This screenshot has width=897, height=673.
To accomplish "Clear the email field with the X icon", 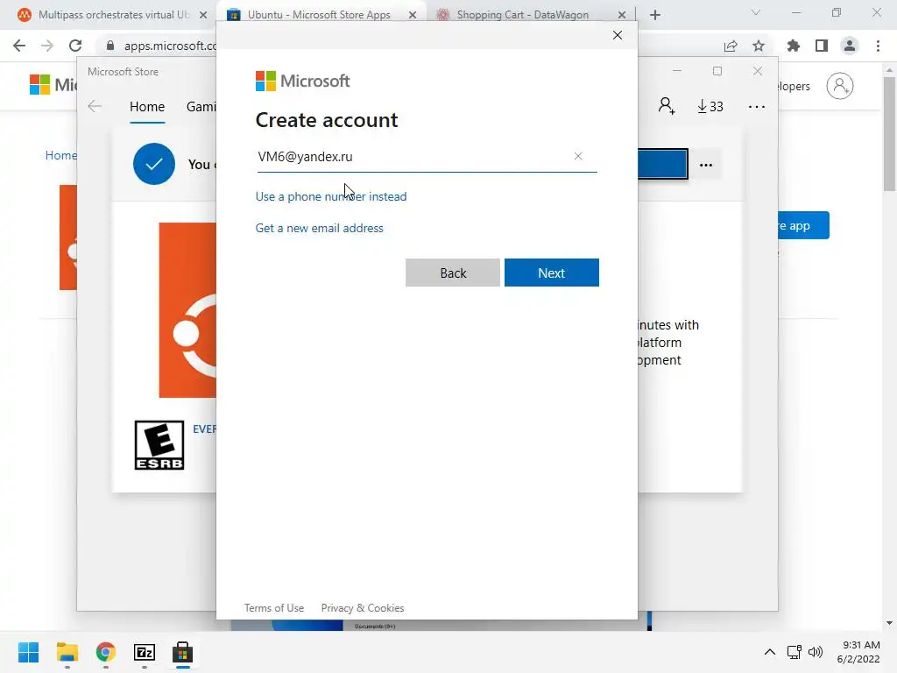I will (578, 156).
